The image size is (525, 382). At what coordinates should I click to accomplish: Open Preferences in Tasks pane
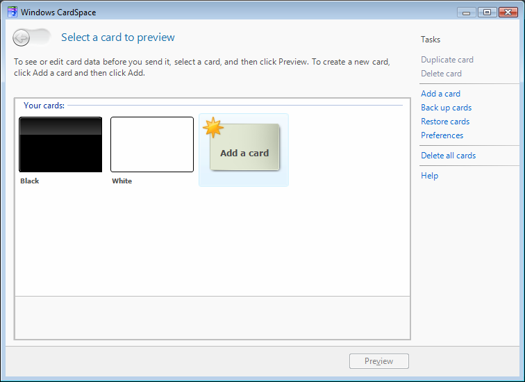442,135
